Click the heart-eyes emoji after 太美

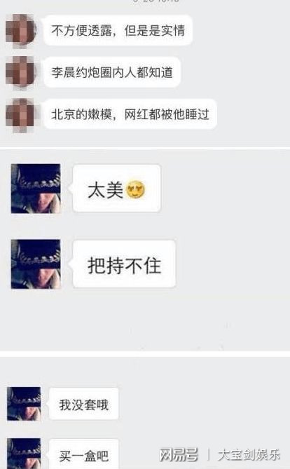tap(135, 190)
